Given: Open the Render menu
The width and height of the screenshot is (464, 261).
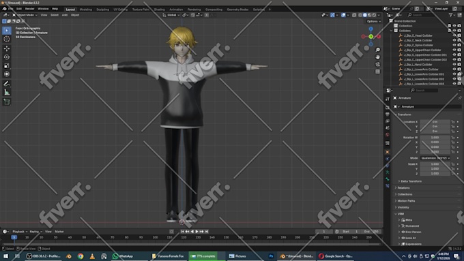Looking at the screenshot, I should [29, 9].
